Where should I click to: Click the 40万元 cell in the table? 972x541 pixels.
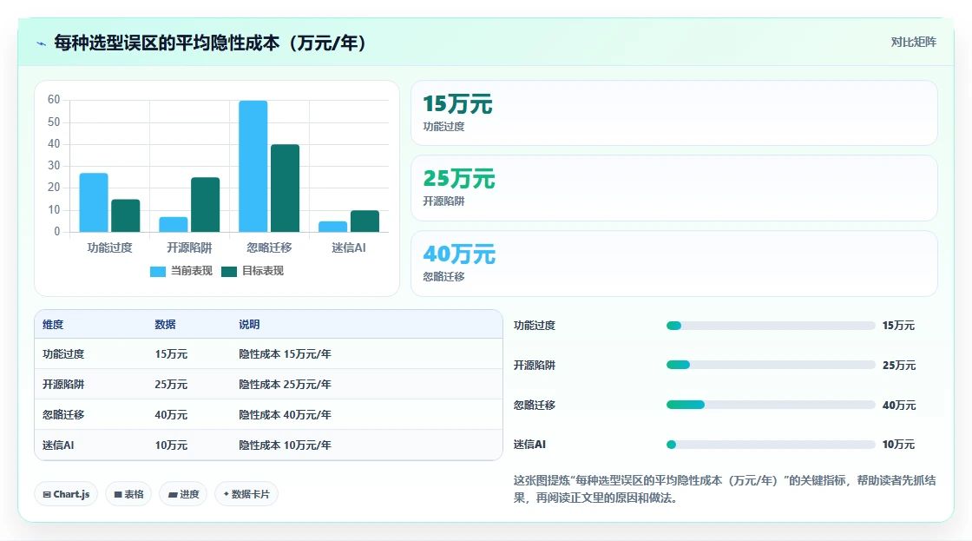171,414
